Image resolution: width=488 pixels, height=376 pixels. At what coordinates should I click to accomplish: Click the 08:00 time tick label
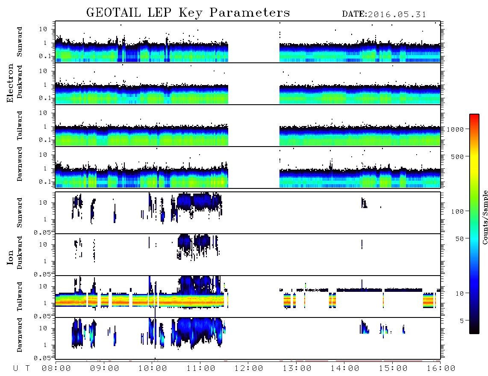pos(56,369)
